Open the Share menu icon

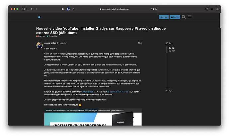pyautogui.click(x=207, y=9)
